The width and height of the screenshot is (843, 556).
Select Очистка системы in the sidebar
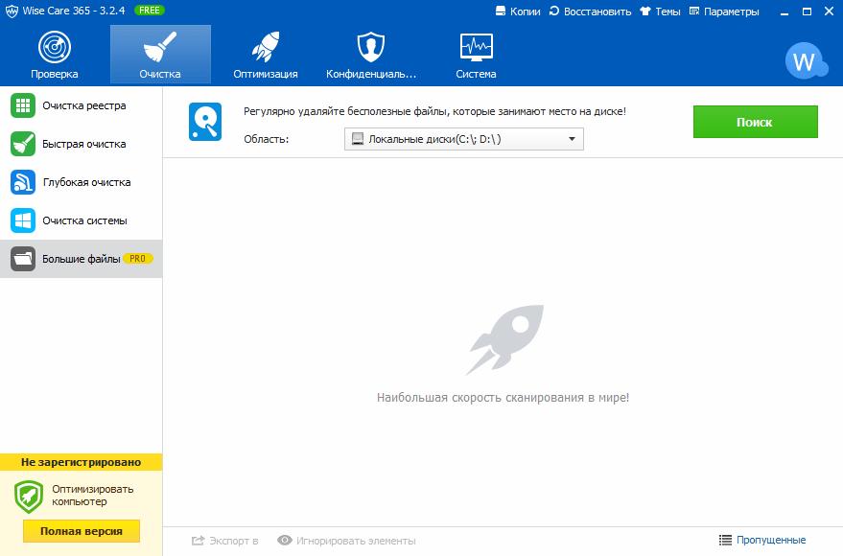(82, 220)
